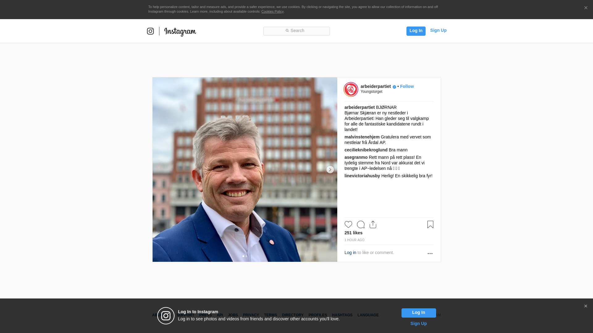Open the Cookies Policy link
The image size is (593, 333).
click(x=272, y=11)
